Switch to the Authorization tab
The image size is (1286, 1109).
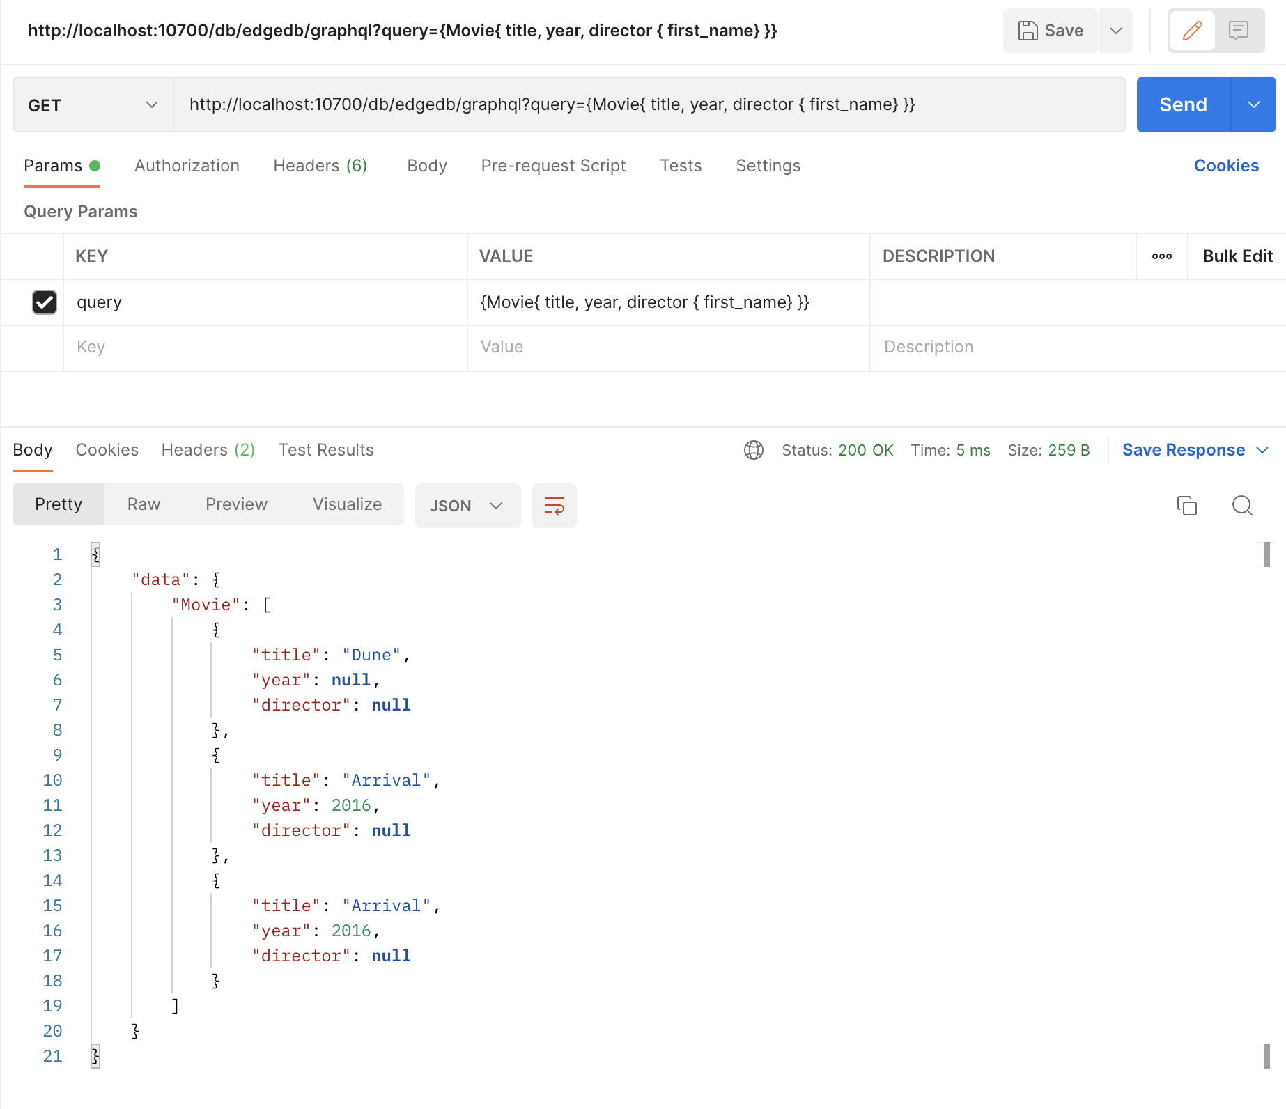click(187, 166)
